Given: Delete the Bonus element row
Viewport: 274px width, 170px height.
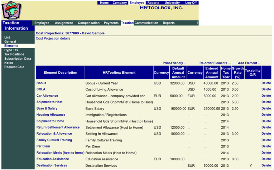Looking at the screenshot, I should tap(266, 83).
